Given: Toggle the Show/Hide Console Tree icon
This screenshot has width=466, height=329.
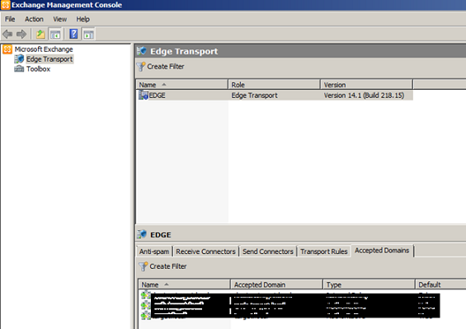Looking at the screenshot, I should (55, 34).
